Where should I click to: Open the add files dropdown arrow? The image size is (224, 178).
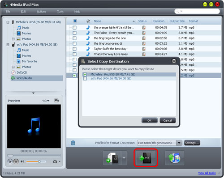(124, 158)
